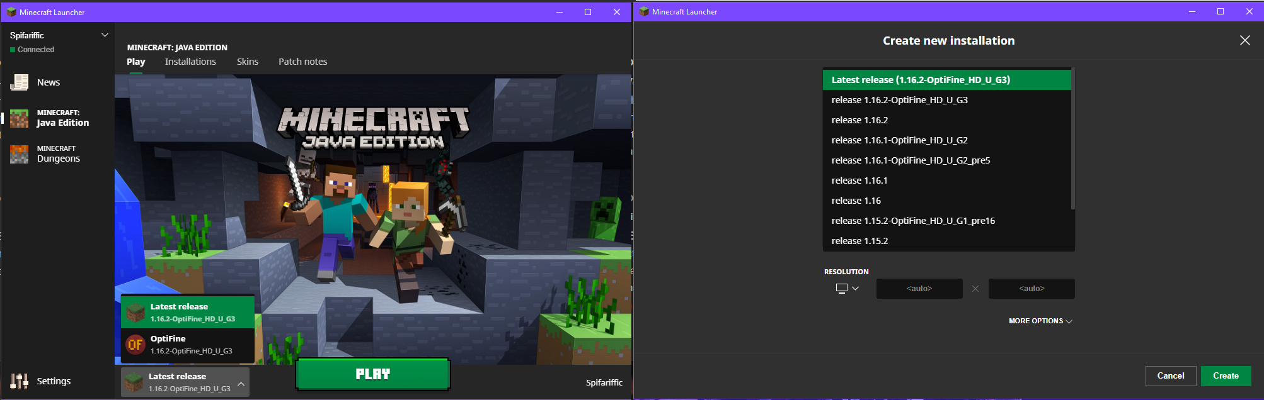Select Latest release (1.16.2-OptiFine_HD_U_G3) version

(x=947, y=80)
